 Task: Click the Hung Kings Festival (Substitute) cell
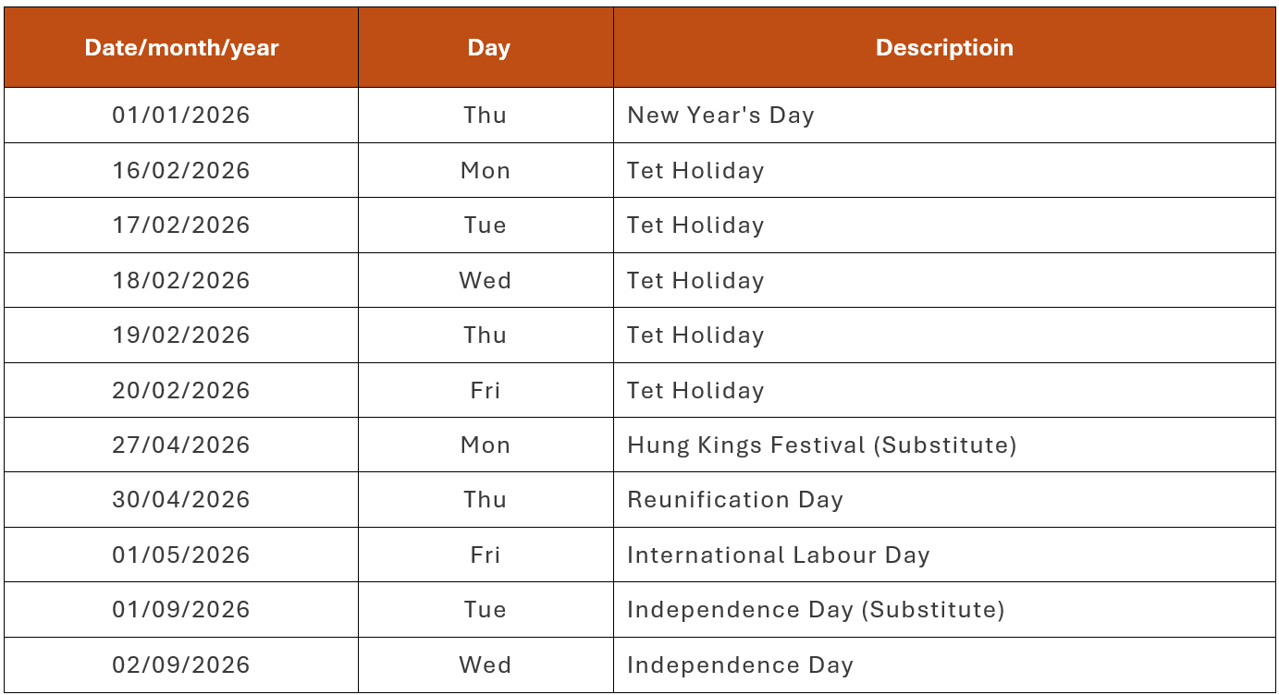[821, 445]
